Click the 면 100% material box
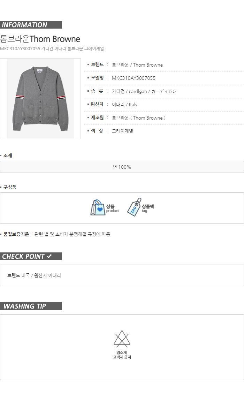This screenshot has width=244, height=410. pyautogui.click(x=122, y=167)
